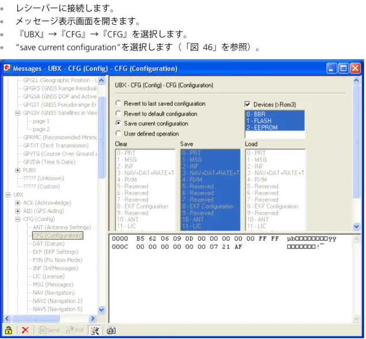Select NAV (Navigation) tree item

click(54, 292)
